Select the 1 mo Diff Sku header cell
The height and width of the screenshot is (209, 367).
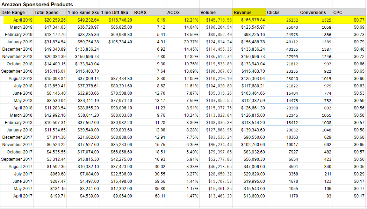click(x=116, y=12)
